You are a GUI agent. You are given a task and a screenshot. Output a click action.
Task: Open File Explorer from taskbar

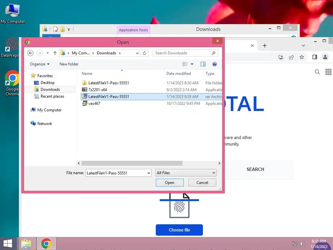[x=26, y=243]
